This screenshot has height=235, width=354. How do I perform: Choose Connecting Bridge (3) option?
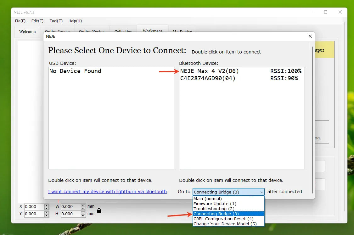click(216, 214)
